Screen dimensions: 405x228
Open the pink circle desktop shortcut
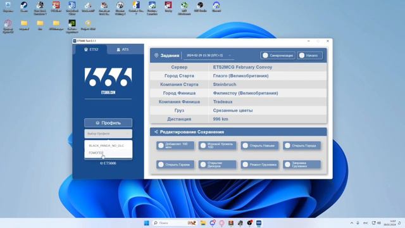[8, 26]
